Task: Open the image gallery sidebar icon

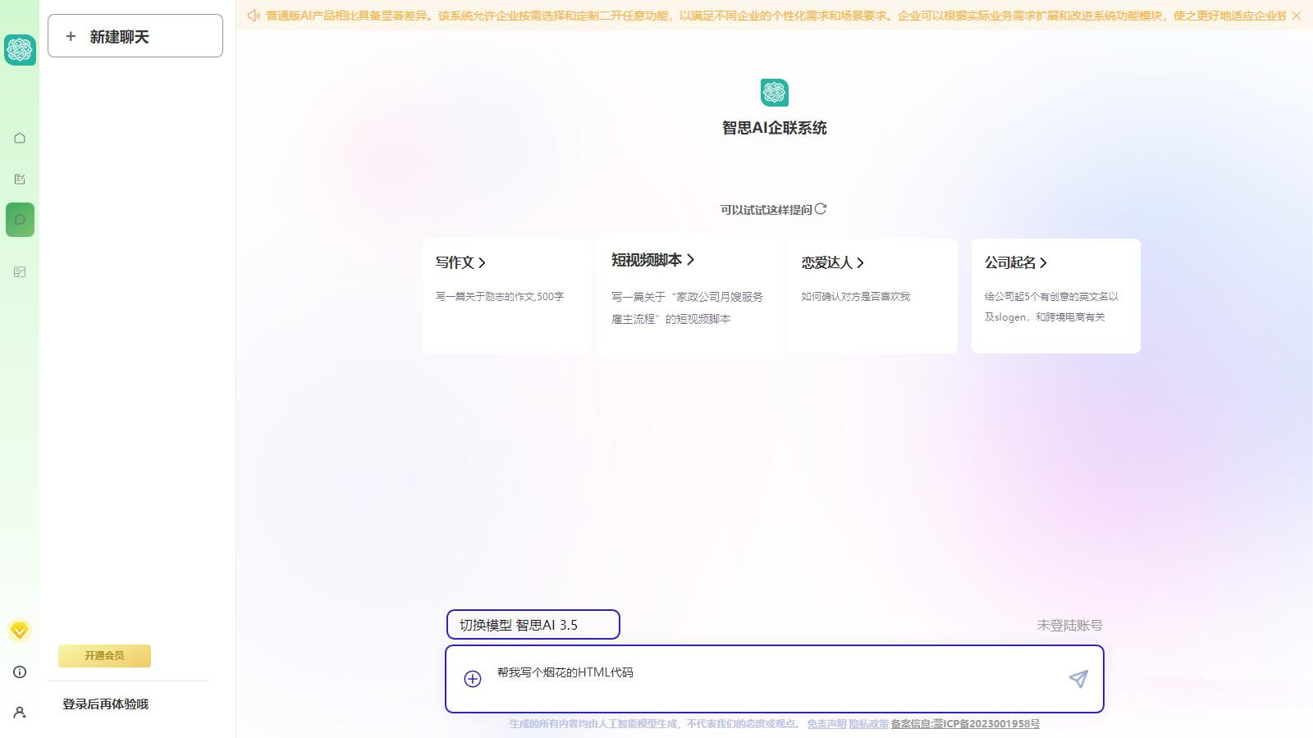Action: (20, 271)
